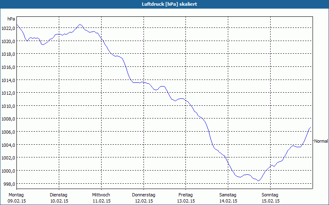This screenshot has width=329, height=205.
Task: Click the 1022,0 axis value
Action: pyautogui.click(x=8, y=28)
